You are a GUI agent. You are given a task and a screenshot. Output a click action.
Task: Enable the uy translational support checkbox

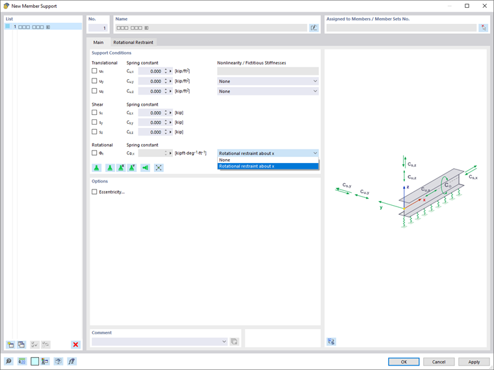pos(94,81)
